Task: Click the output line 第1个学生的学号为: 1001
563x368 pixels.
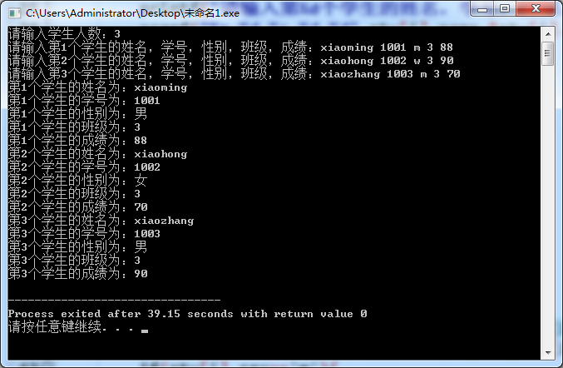Action: (x=84, y=101)
